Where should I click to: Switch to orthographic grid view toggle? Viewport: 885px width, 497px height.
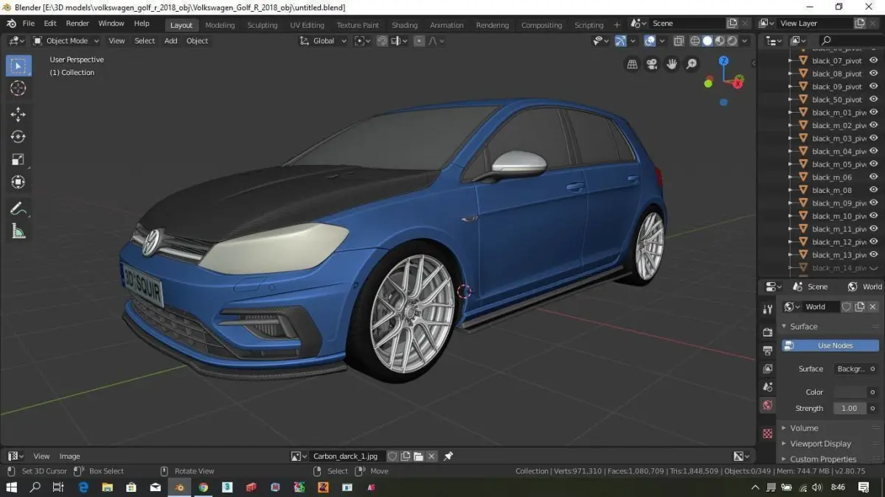(x=632, y=64)
